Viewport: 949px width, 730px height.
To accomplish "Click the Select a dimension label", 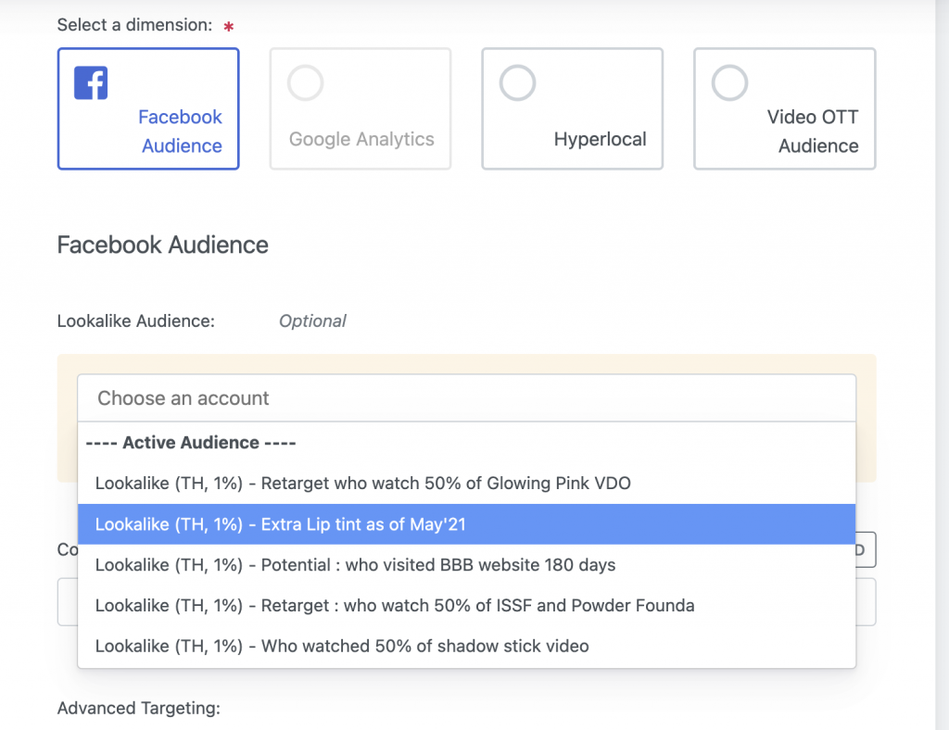I will (135, 25).
